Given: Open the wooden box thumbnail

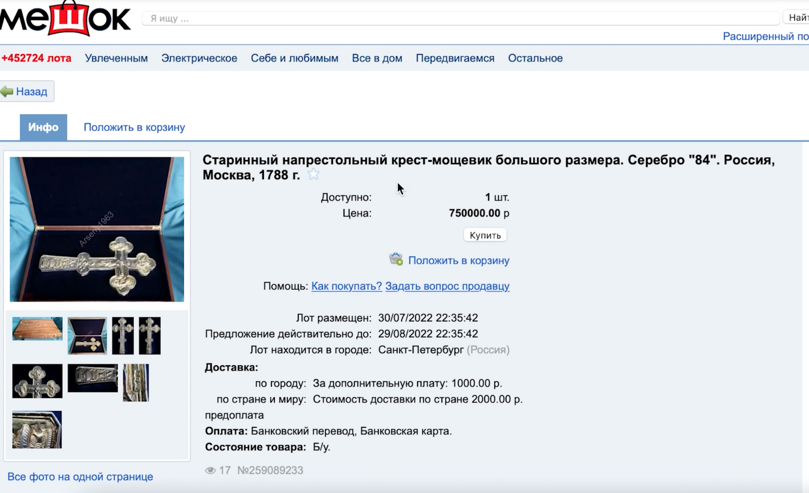Looking at the screenshot, I should [37, 328].
